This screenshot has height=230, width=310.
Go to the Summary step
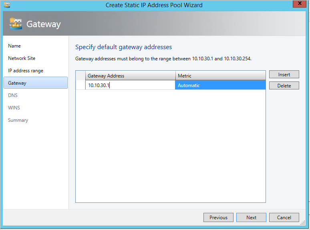point(18,120)
